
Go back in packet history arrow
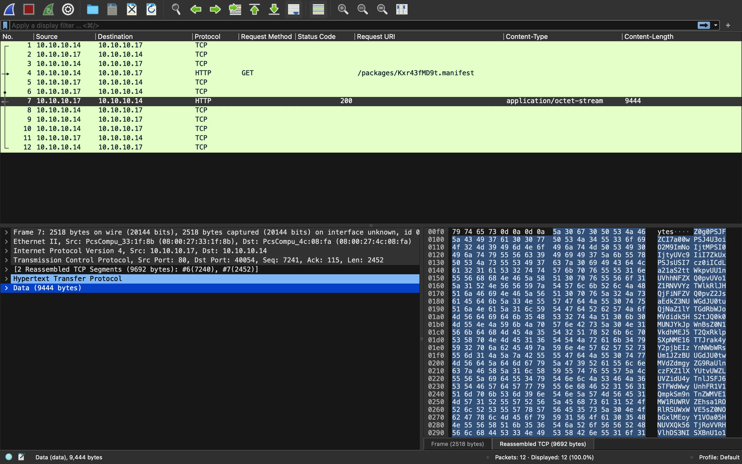coord(196,9)
